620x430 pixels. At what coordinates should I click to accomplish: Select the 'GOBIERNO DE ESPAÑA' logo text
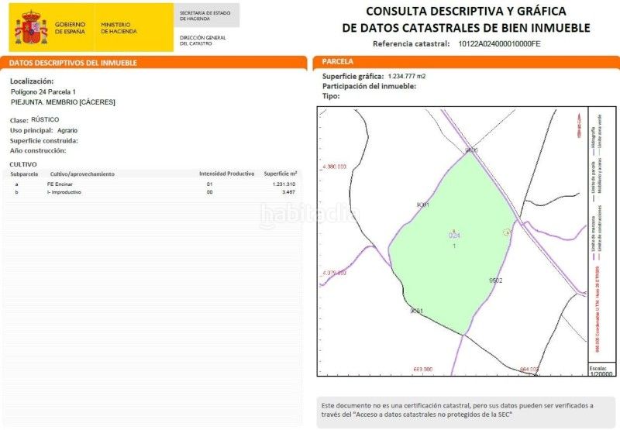click(70, 28)
